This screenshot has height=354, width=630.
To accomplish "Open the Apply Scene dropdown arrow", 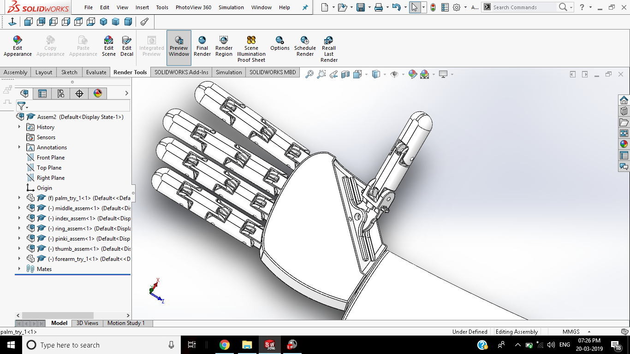I will coord(433,74).
